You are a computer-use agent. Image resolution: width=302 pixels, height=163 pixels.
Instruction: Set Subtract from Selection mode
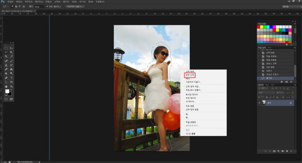coord(20,6)
